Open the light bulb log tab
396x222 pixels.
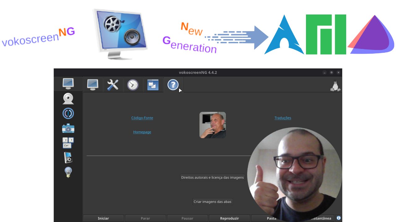click(68, 172)
